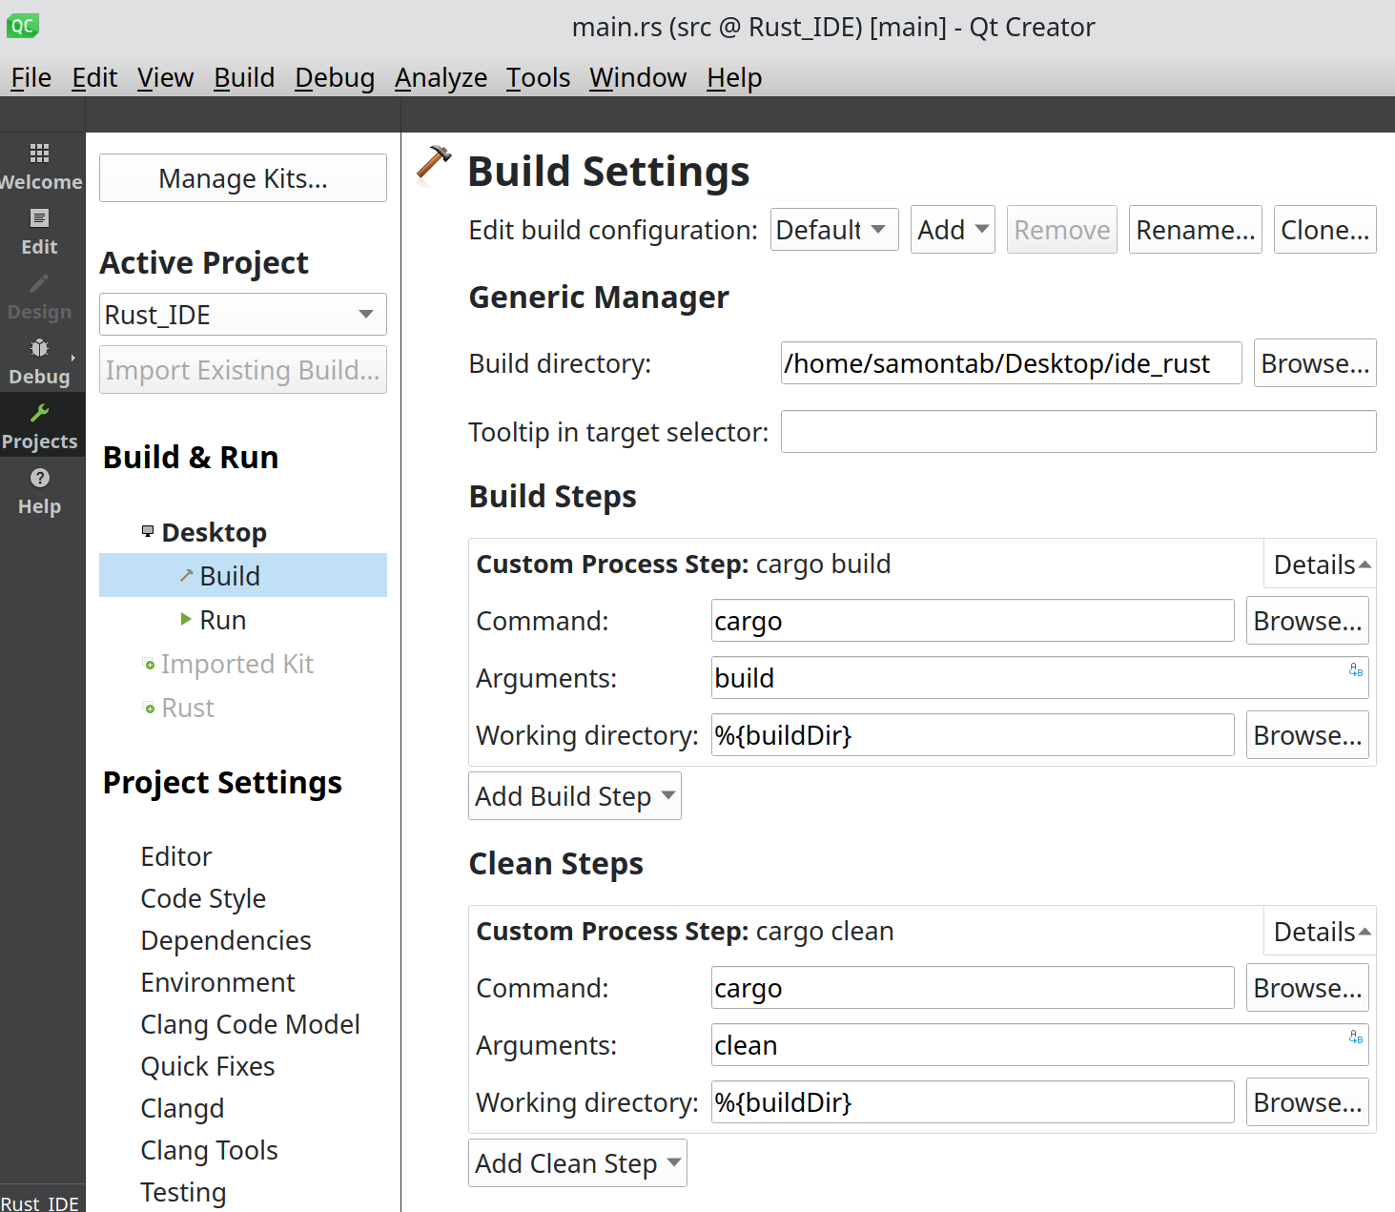Viewport: 1395px width, 1212px height.
Task: Open Code Style project settings
Action: [x=203, y=898]
